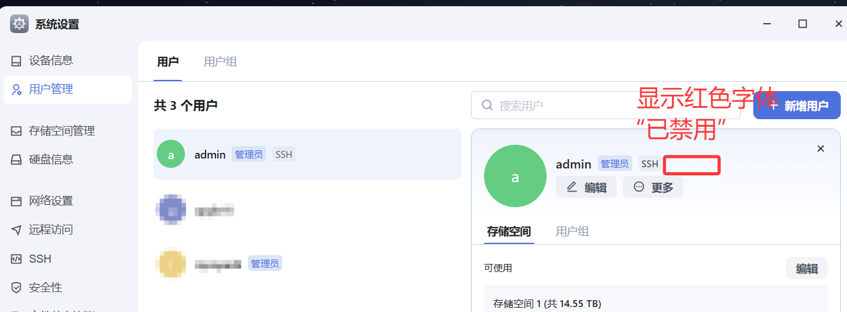847x312 pixels.
Task: Click 管理员 tag on yellow-avatar user
Action: pos(265,263)
